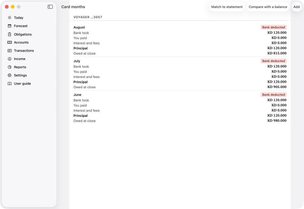Select Obligations in the sidebar
This screenshot has height=209, width=304.
(x=29, y=34)
